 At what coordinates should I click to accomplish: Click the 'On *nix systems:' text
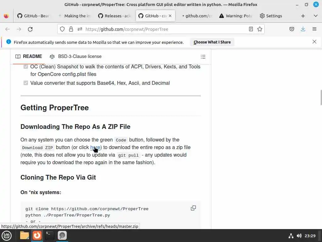click(41, 193)
